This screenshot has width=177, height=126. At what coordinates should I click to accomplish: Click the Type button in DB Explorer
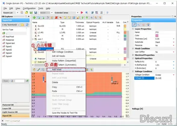coord(6,81)
